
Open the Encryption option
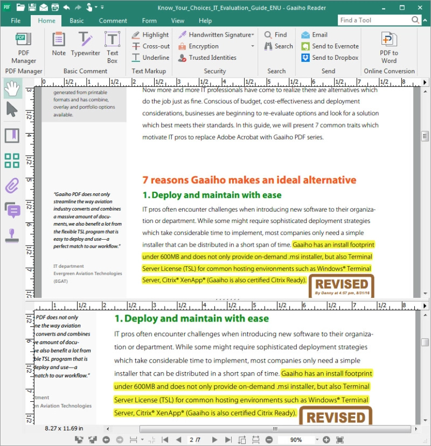(x=199, y=46)
